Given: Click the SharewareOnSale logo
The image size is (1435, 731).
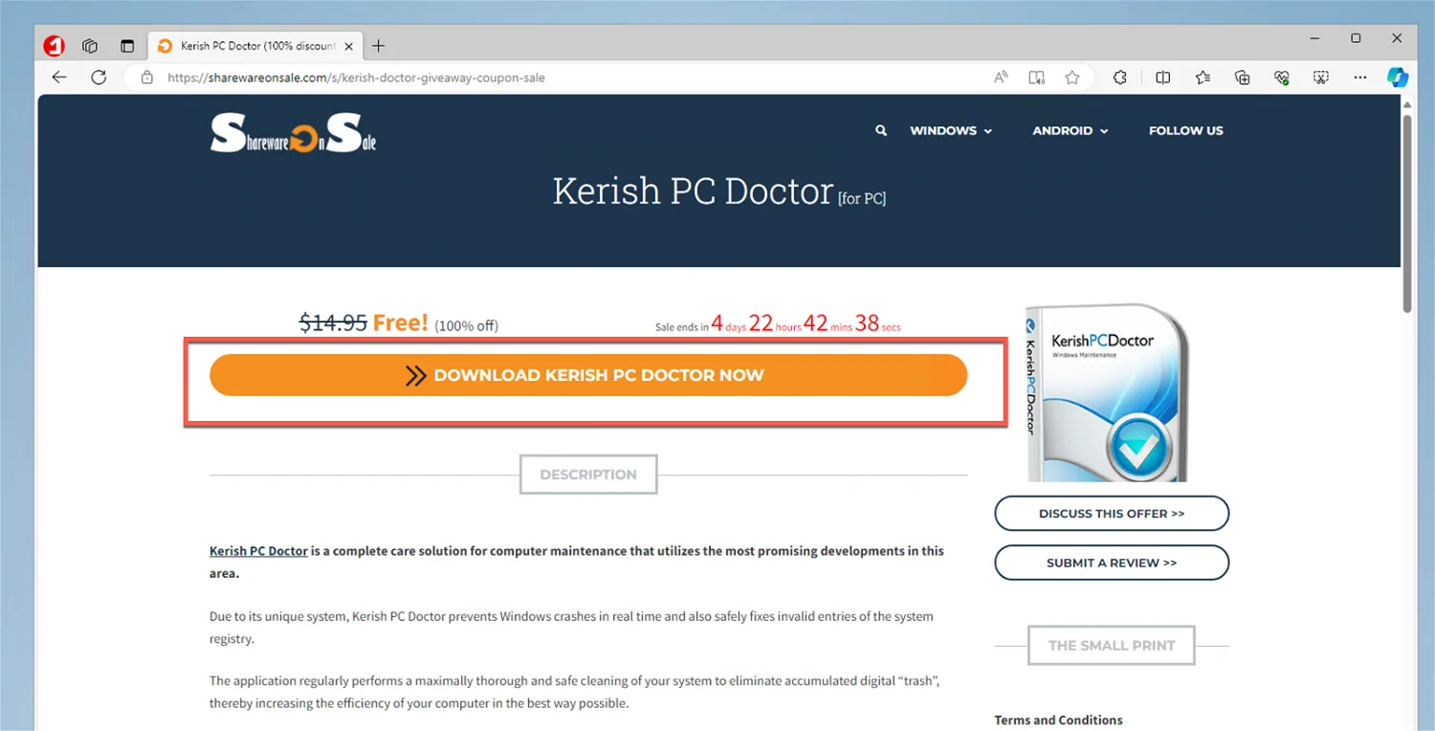Looking at the screenshot, I should tap(293, 134).
